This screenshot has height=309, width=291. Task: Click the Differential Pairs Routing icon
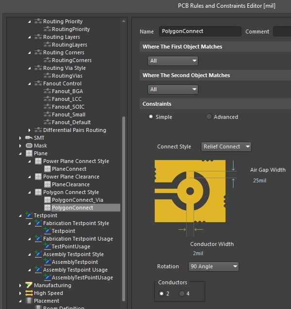38,130
